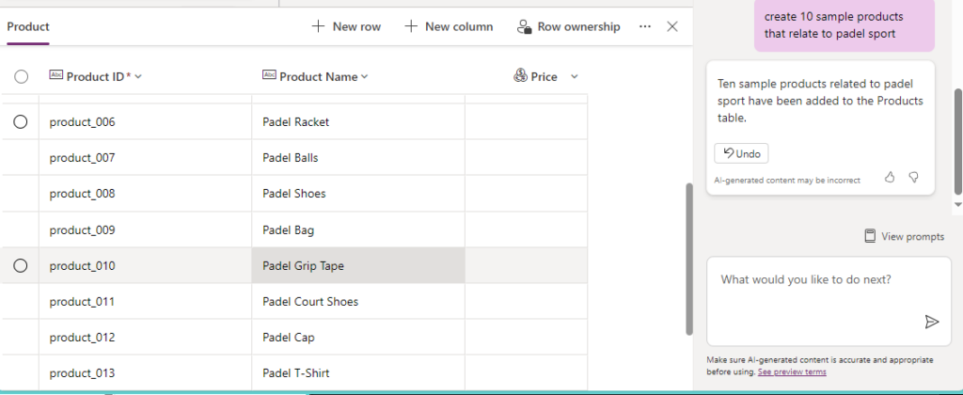The height and width of the screenshot is (395, 963).
Task: Click the product_007 ID cell
Action: pyautogui.click(x=145, y=157)
